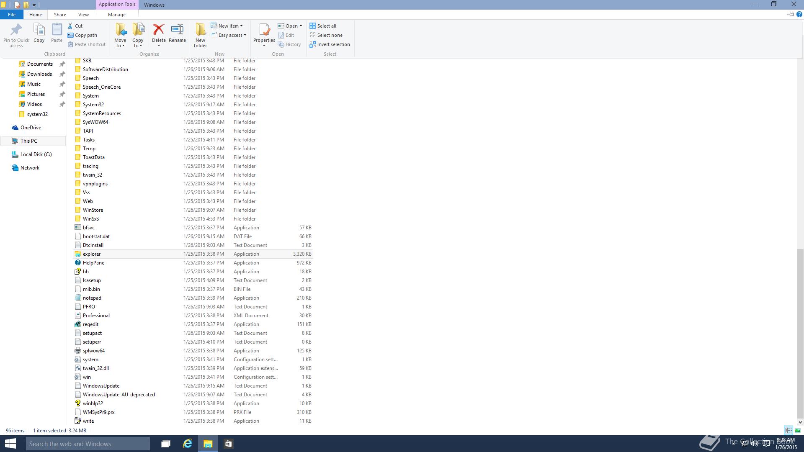
Task: Click the notepad file icon
Action: pos(77,298)
